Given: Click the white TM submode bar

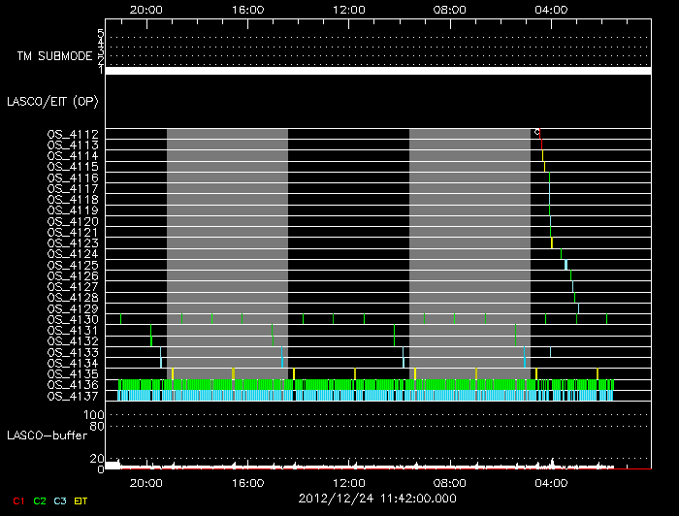Looking at the screenshot, I should click(x=377, y=71).
